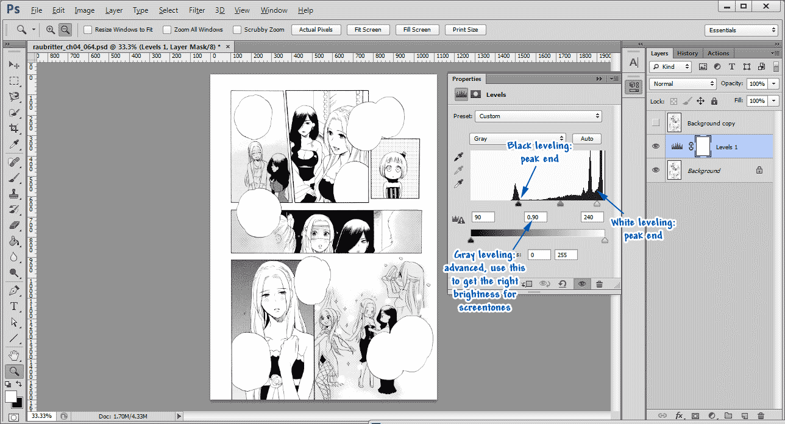Select the Dodge tool
Viewport: 785px width, 424px height.
pos(13,273)
